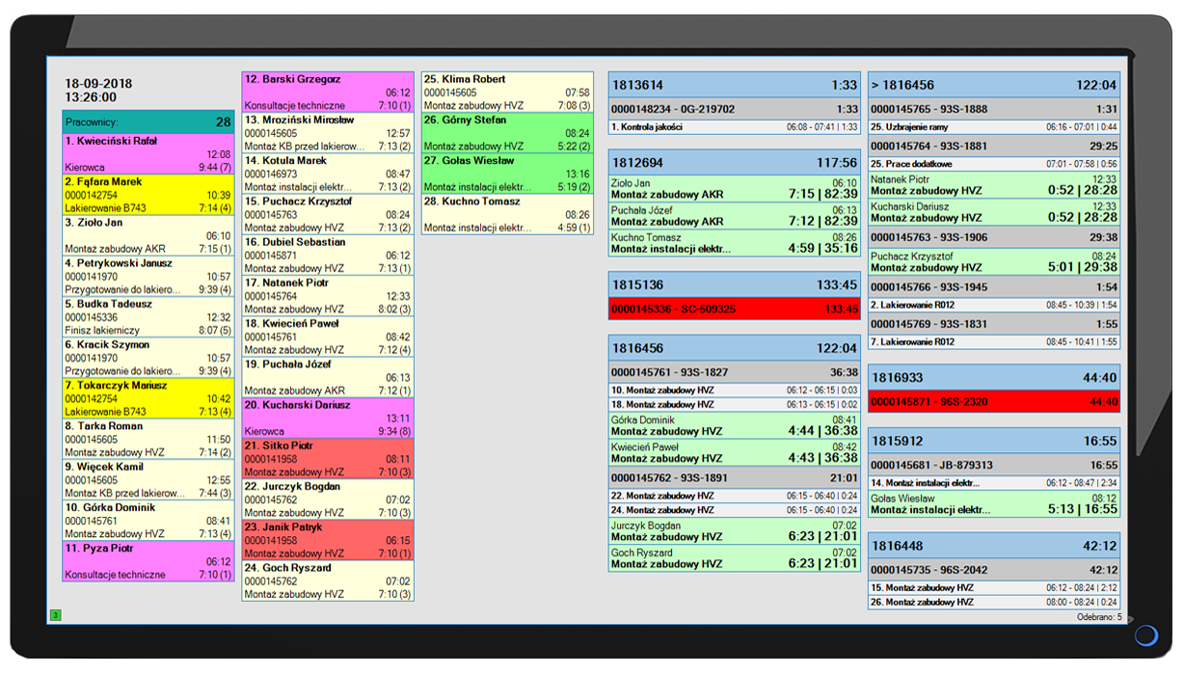Select employee card 12. Barski Grzegorz
The width and height of the screenshot is (1184, 674).
point(328,93)
